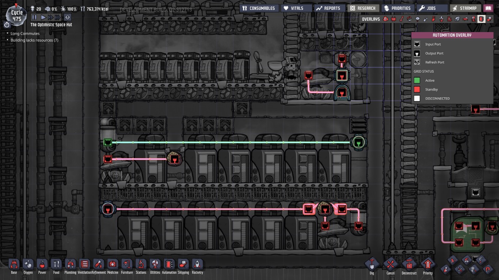This screenshot has width=499, height=280.
Task: Open the Farming overlay leaf
Action: (457, 19)
